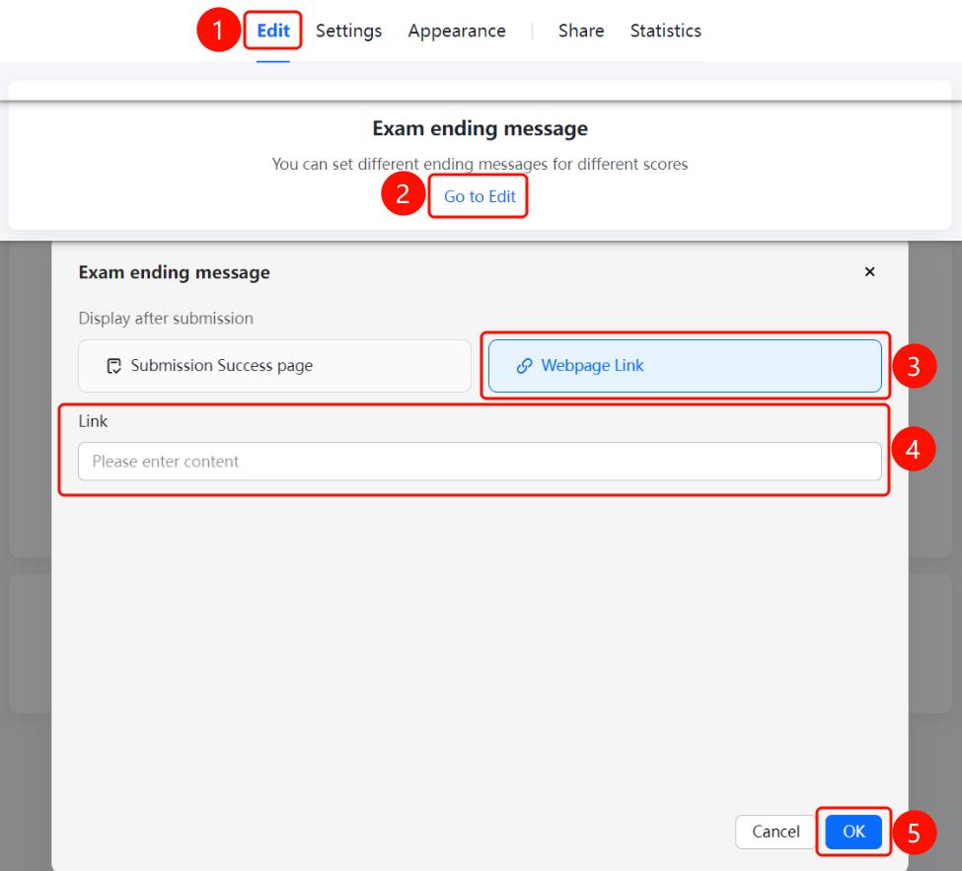Screen dimensions: 962x871
Task: Click the red step 5 marker
Action: [x=914, y=833]
